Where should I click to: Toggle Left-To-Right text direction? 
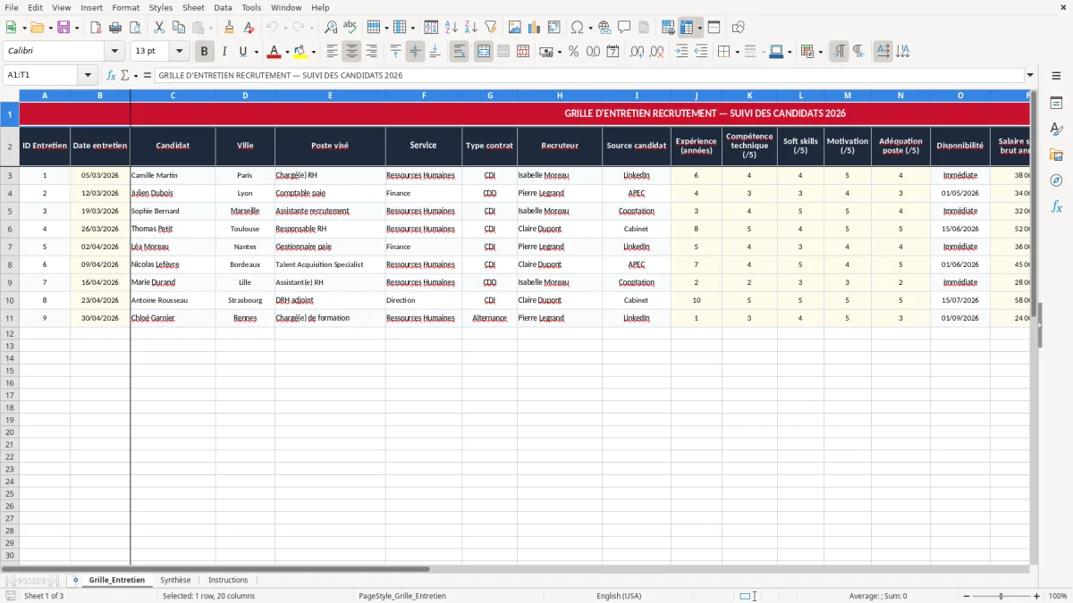(x=839, y=52)
